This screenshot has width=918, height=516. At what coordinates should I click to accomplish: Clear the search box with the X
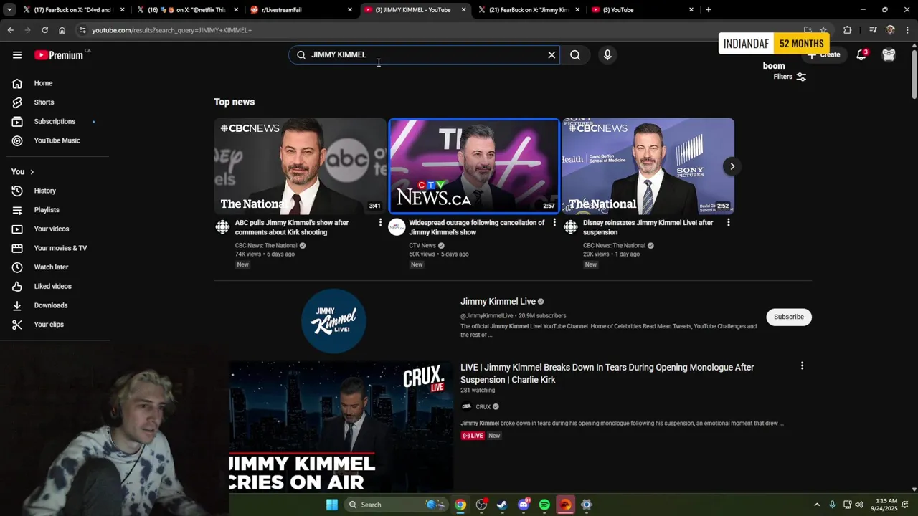(552, 54)
